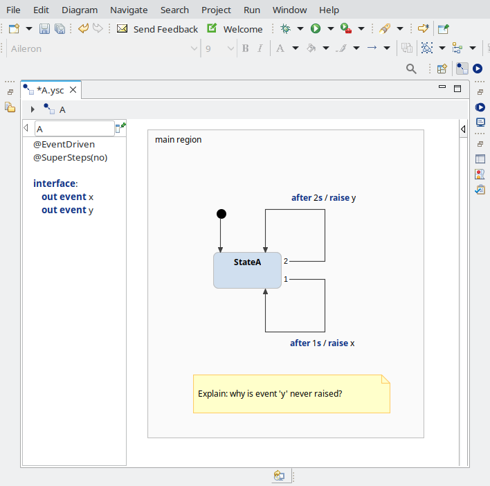Viewport: 490px width, 486px height.
Task: Select the *A.ysc editor tab
Action: click(x=50, y=90)
